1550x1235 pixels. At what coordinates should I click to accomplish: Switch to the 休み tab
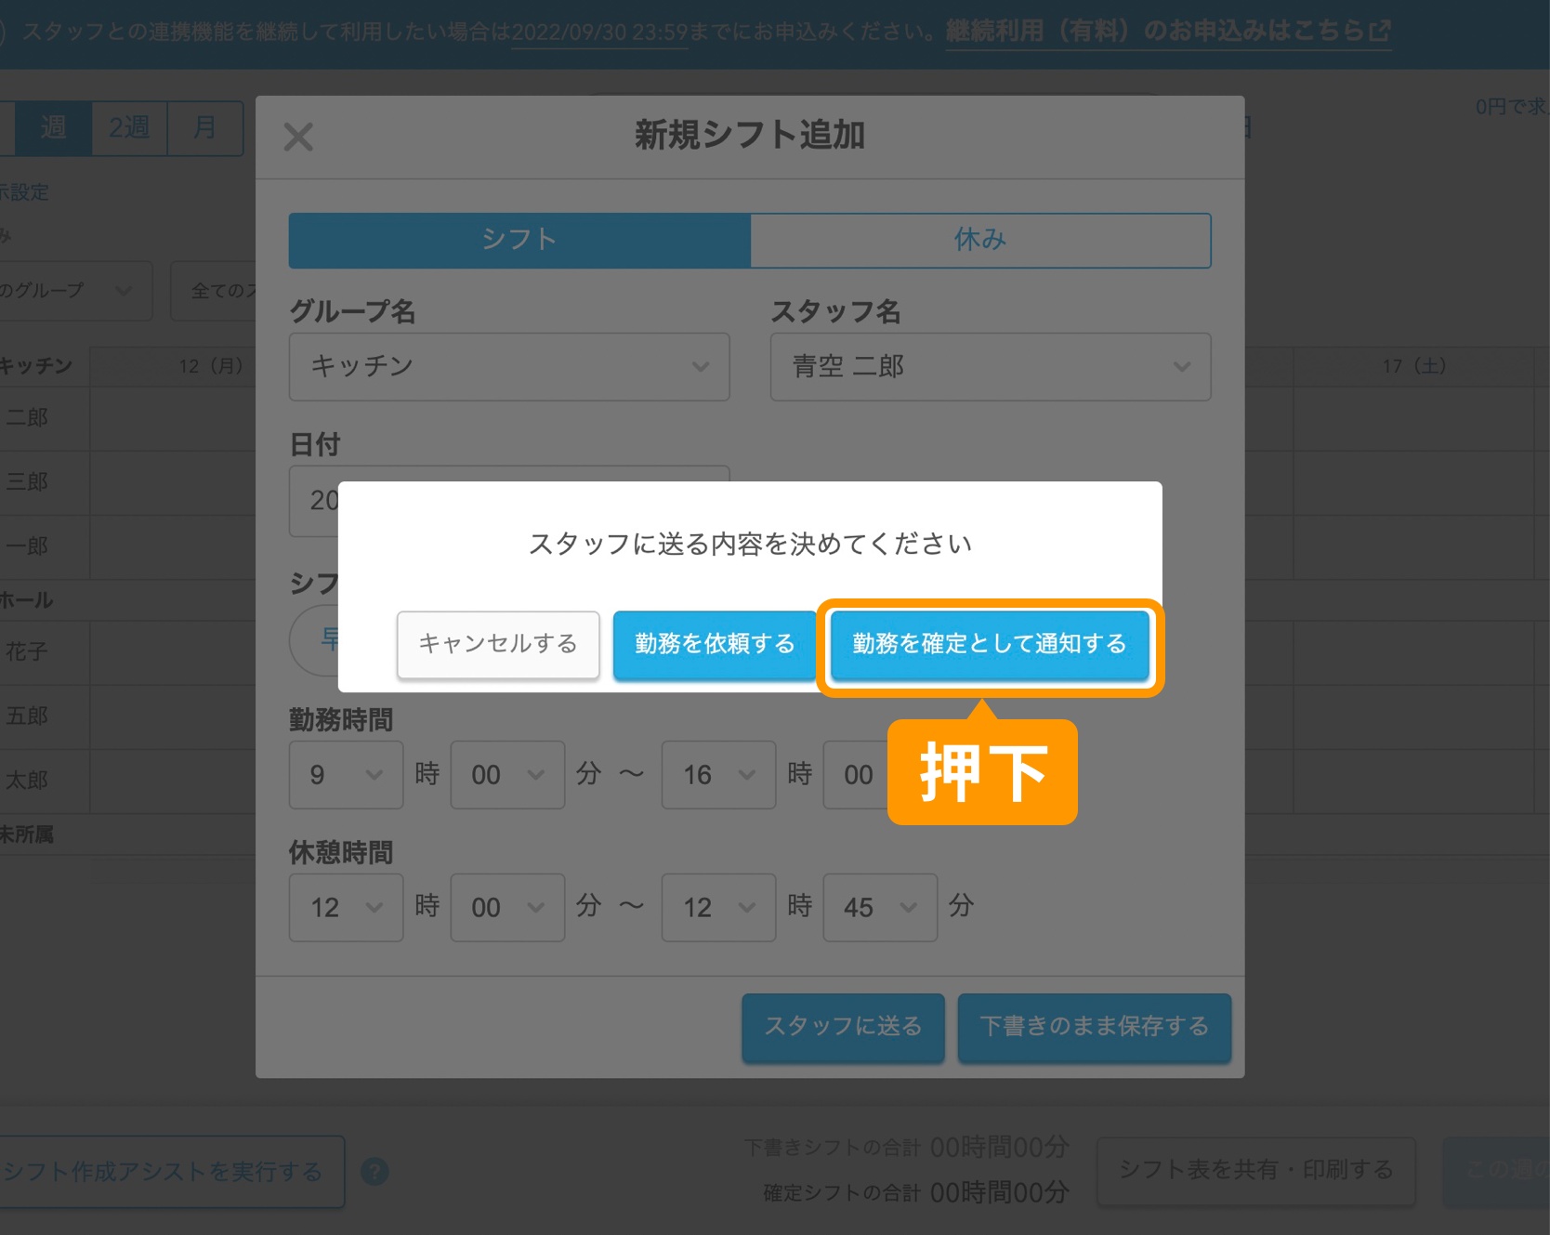point(979,240)
